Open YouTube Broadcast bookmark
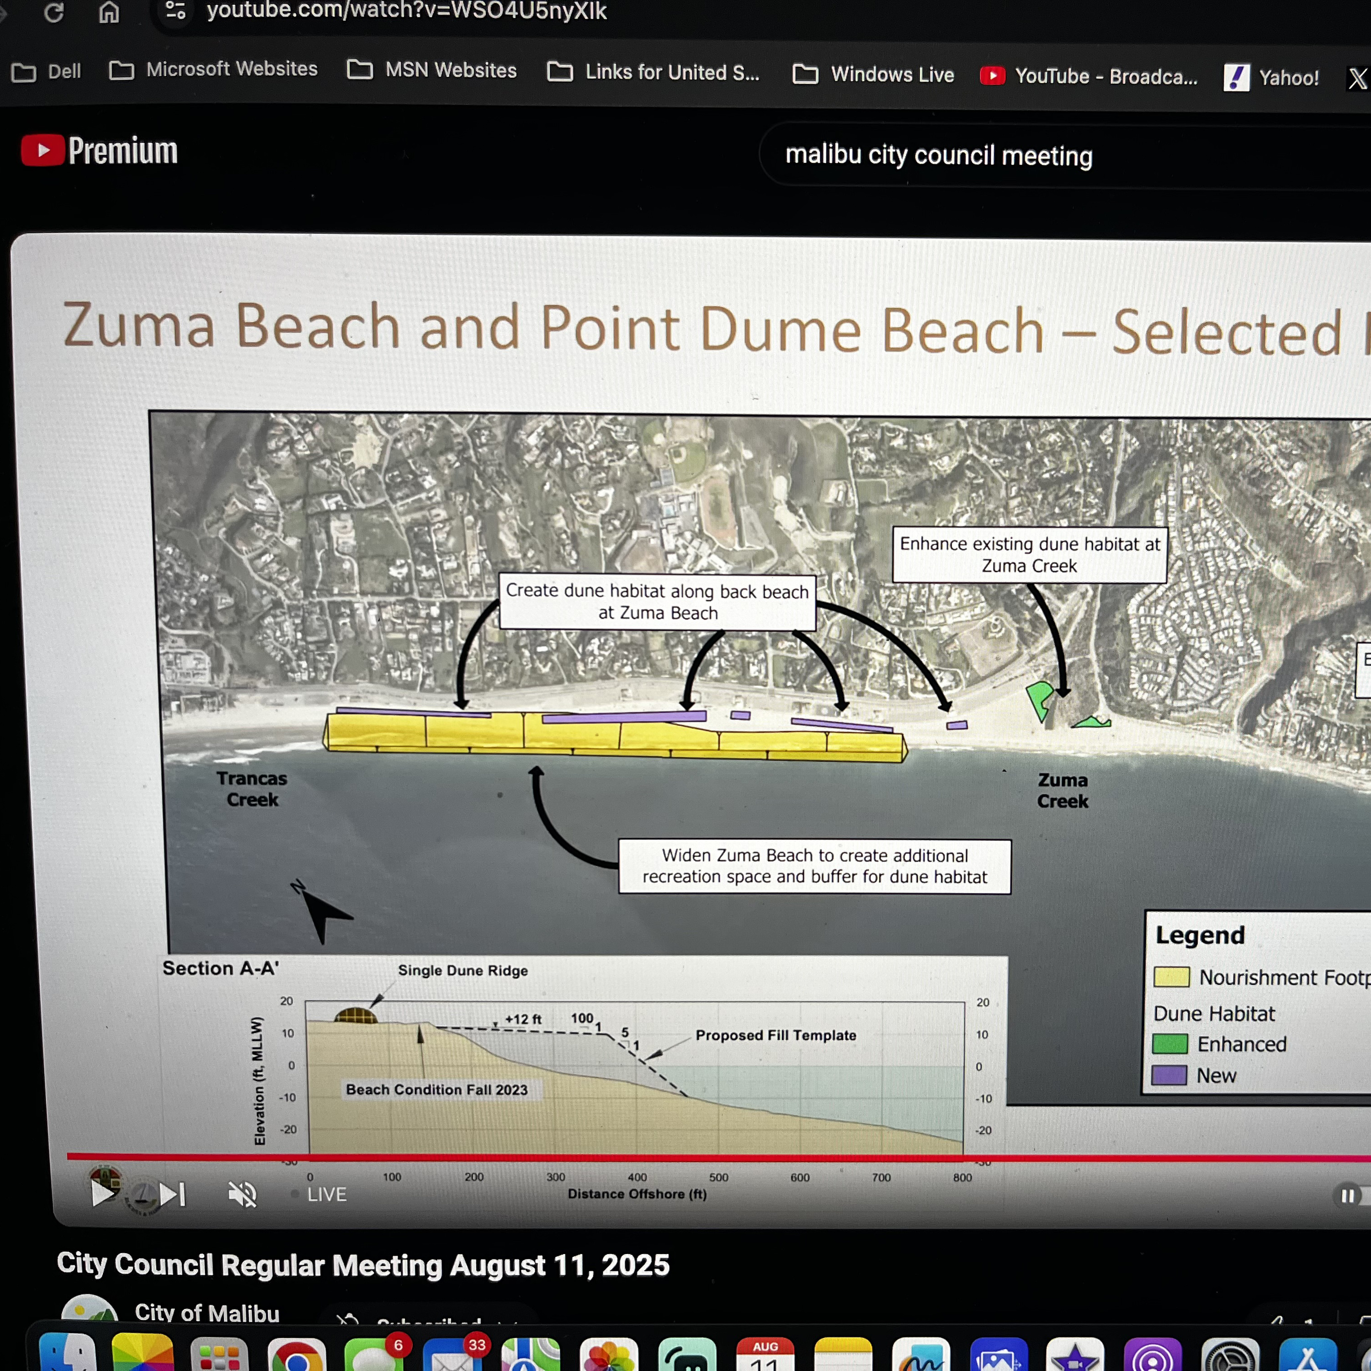 click(1089, 77)
